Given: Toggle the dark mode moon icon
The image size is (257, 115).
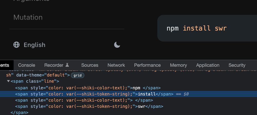Looking at the screenshot, I should pos(117,45).
